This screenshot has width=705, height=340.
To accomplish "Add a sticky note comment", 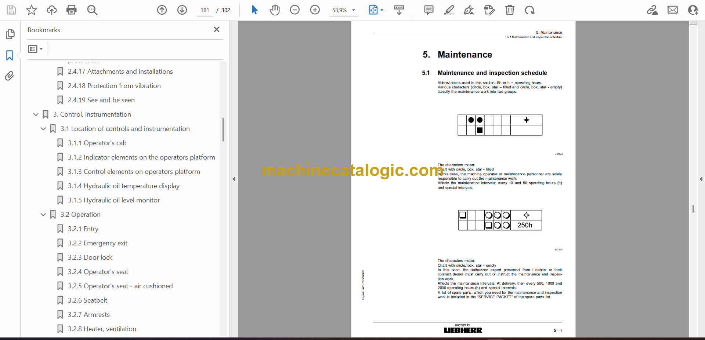I will point(429,10).
